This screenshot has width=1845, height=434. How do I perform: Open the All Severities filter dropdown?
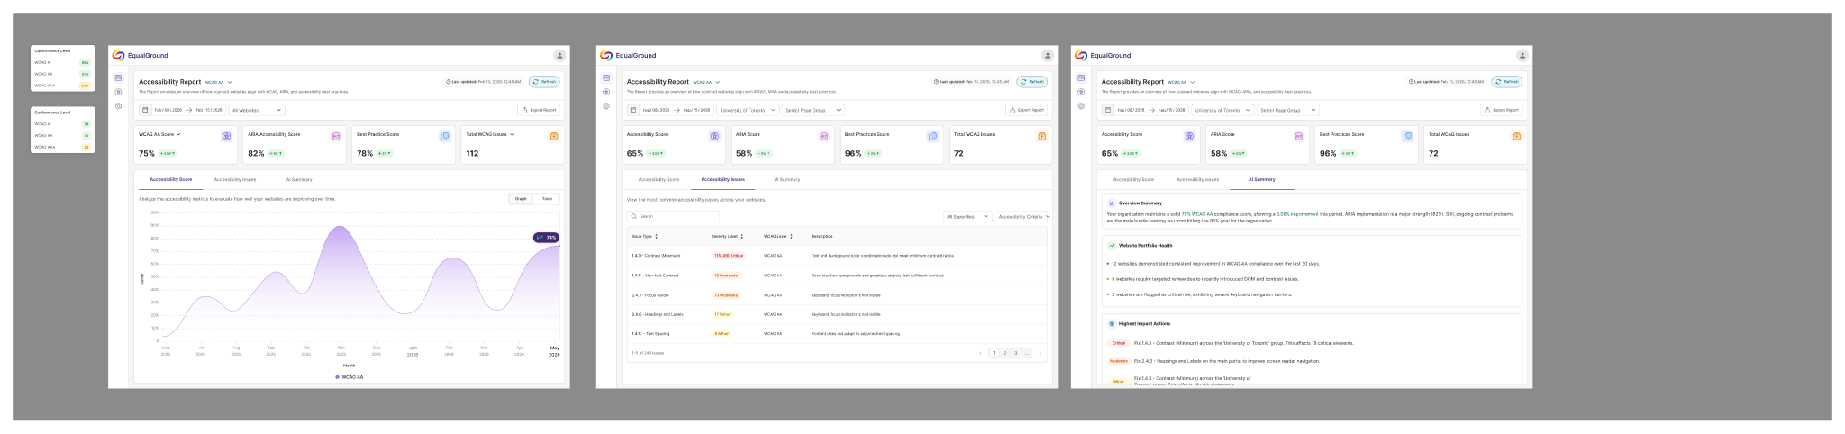[x=968, y=216]
